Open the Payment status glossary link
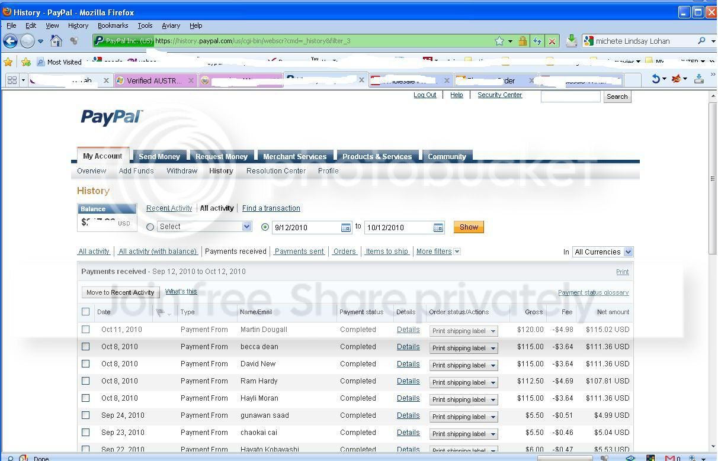 [x=593, y=293]
